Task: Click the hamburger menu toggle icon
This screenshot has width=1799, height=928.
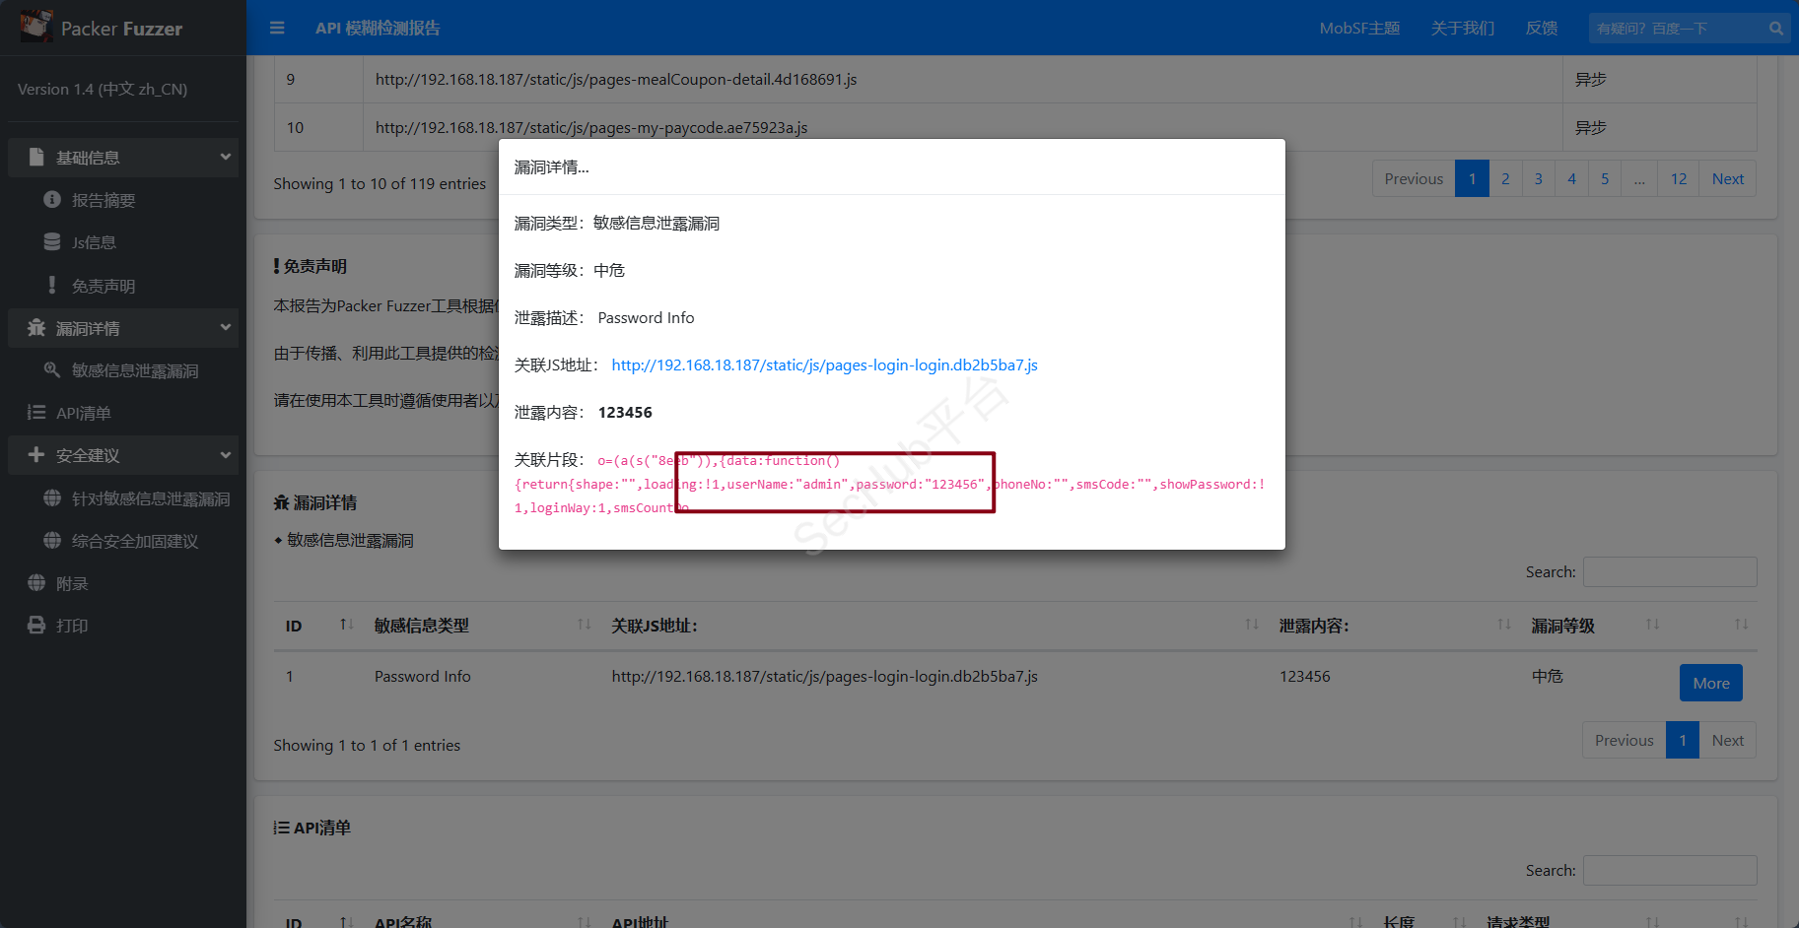Action: point(277,29)
